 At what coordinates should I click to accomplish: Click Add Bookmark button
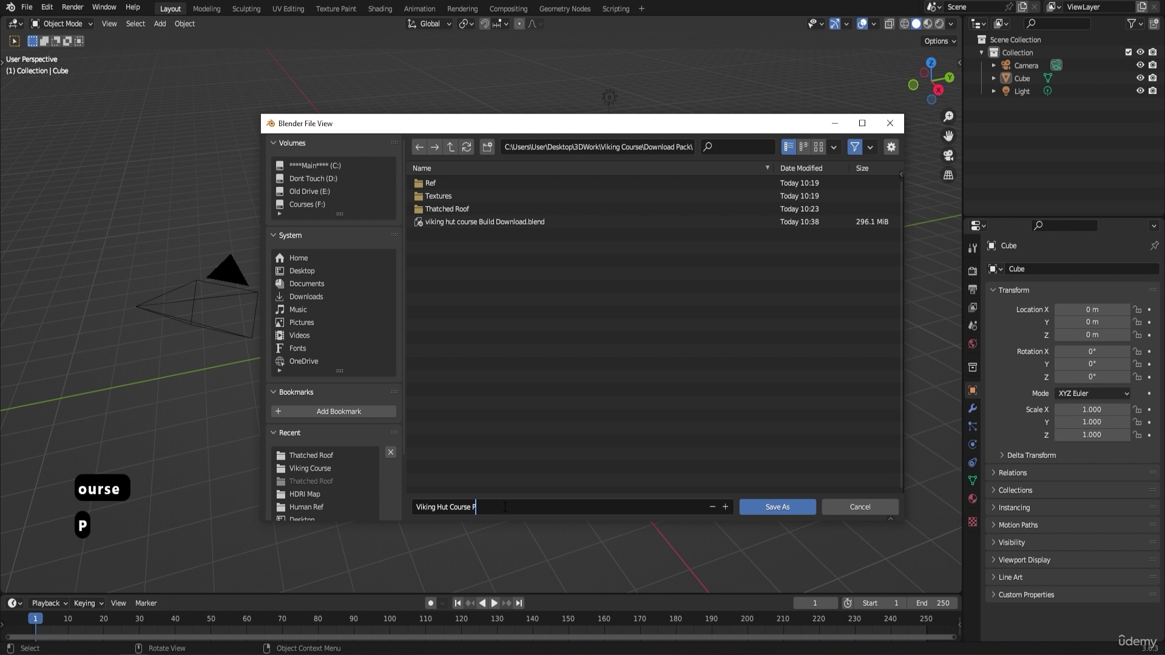click(x=334, y=411)
